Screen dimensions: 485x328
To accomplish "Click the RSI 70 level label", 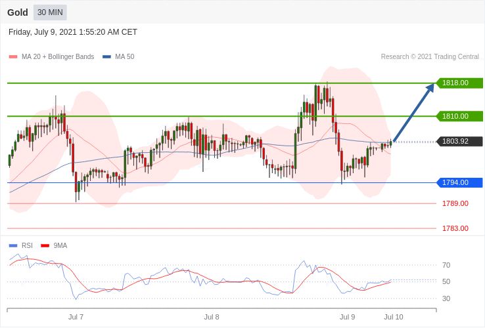I will point(446,265).
